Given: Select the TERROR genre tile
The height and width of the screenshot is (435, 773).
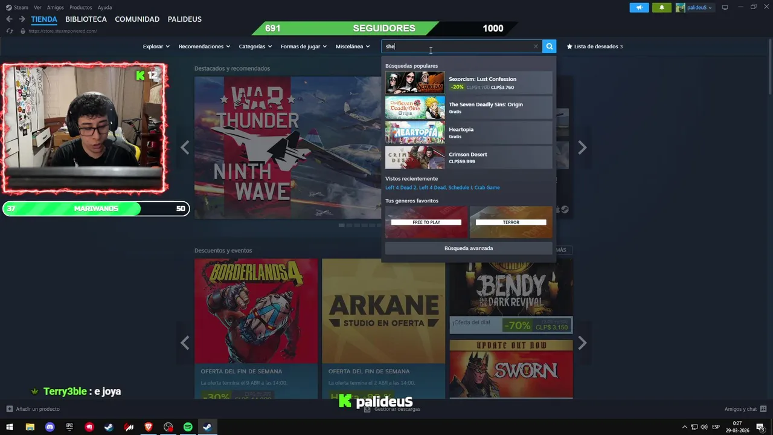Looking at the screenshot, I should [511, 222].
